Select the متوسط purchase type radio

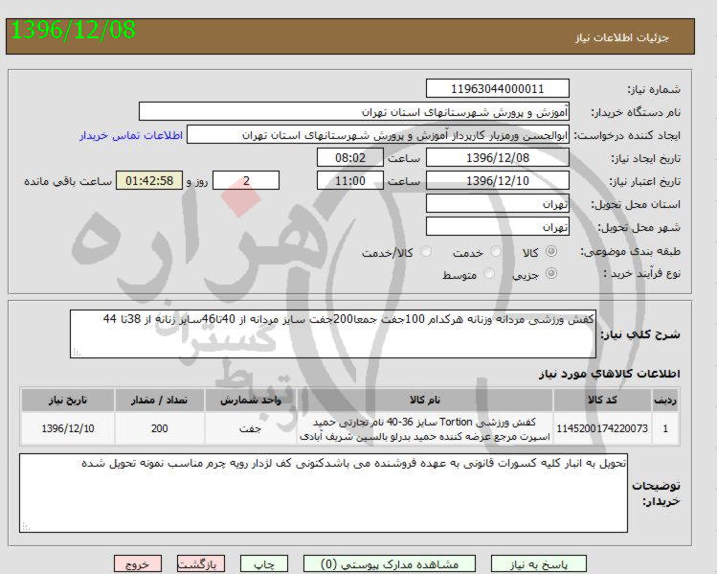[489, 273]
